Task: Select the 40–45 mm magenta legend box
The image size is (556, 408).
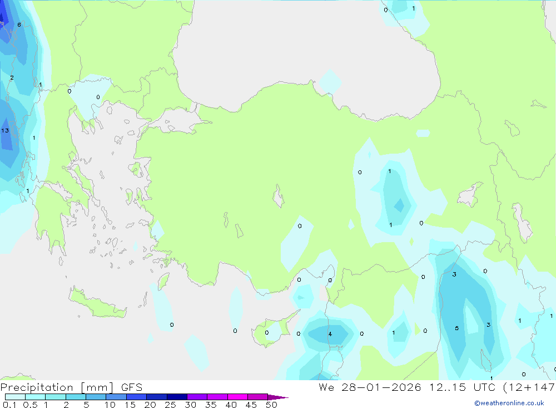Action: point(237,397)
